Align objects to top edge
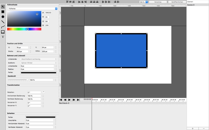Screen dimensions: 209x130 (x=67, y=2)
